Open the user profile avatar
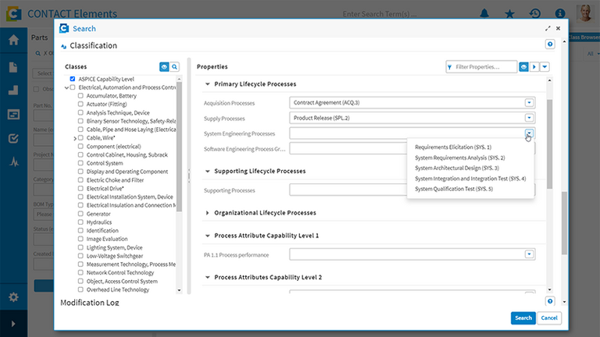 585,13
